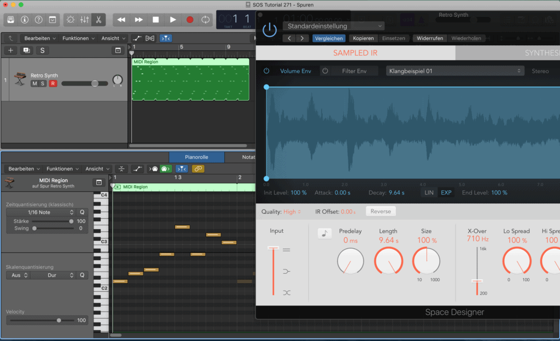Click the Vergleichen button in the plugin header
Image resolution: width=560 pixels, height=341 pixels.
[x=329, y=38]
